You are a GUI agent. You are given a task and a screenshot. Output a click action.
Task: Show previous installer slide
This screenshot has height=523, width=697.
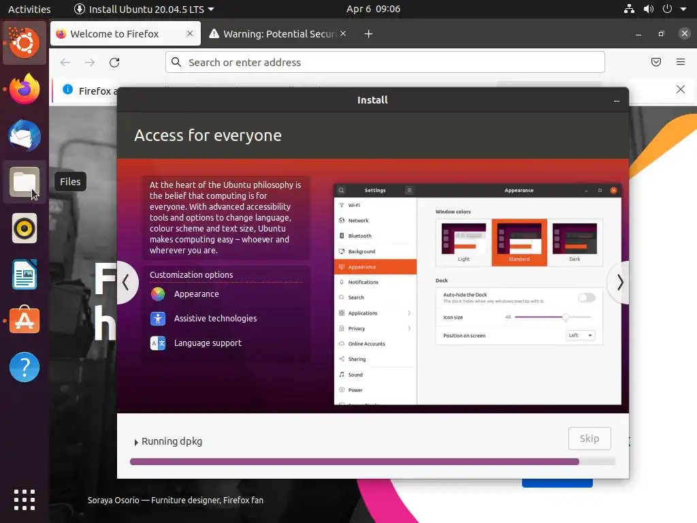tap(127, 283)
